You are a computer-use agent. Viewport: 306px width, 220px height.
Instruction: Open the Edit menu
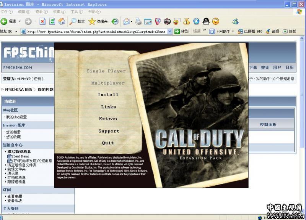(24, 12)
